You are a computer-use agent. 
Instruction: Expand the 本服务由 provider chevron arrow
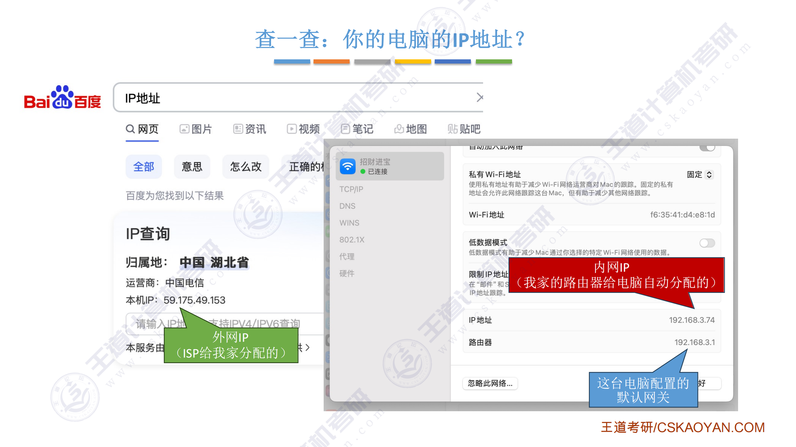pos(307,348)
